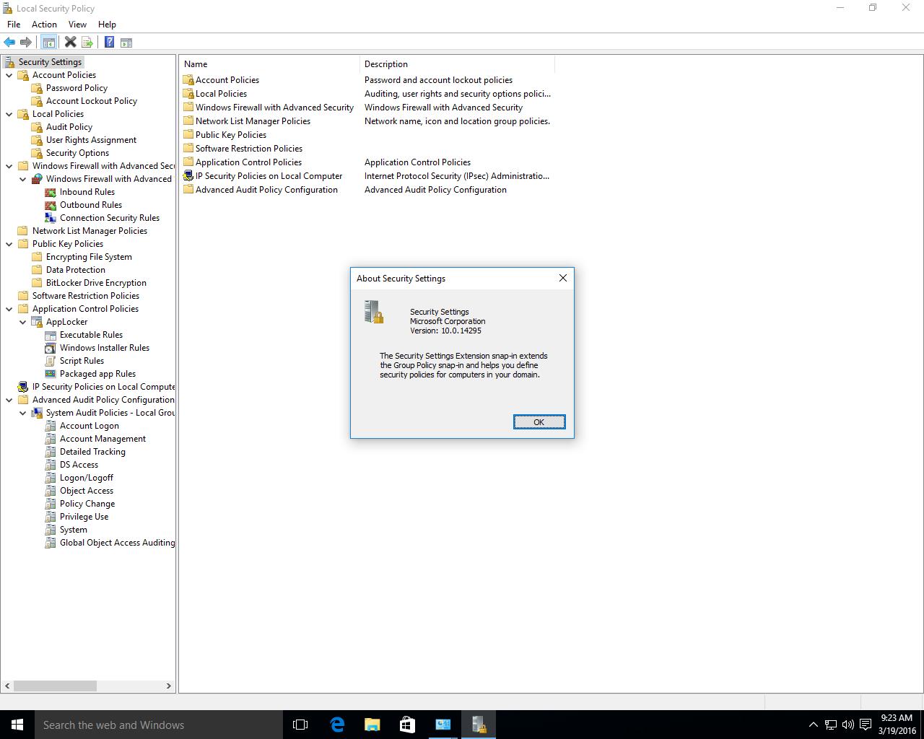Click the Windows Start button
Image resolution: width=924 pixels, height=739 pixels.
[17, 725]
